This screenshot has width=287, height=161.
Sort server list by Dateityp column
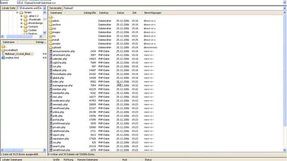[x=106, y=13]
